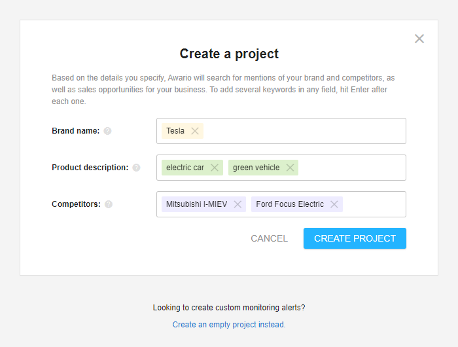The width and height of the screenshot is (458, 347).
Task: Close the Create a project dialog
Action: tap(419, 39)
